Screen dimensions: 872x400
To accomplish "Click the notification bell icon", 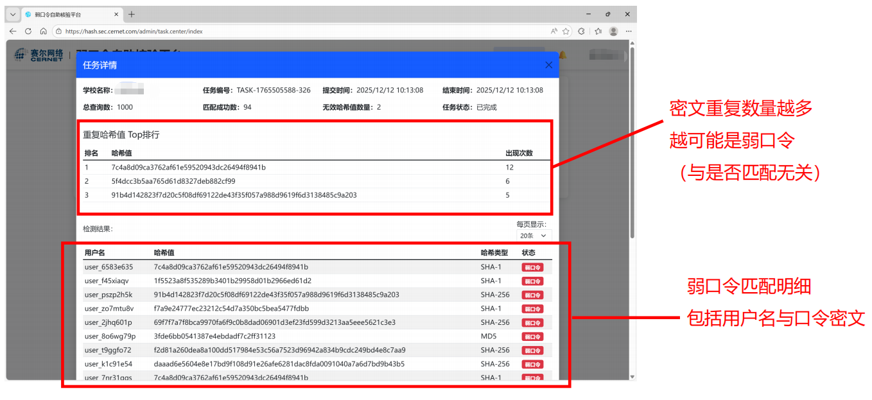I will [x=563, y=55].
